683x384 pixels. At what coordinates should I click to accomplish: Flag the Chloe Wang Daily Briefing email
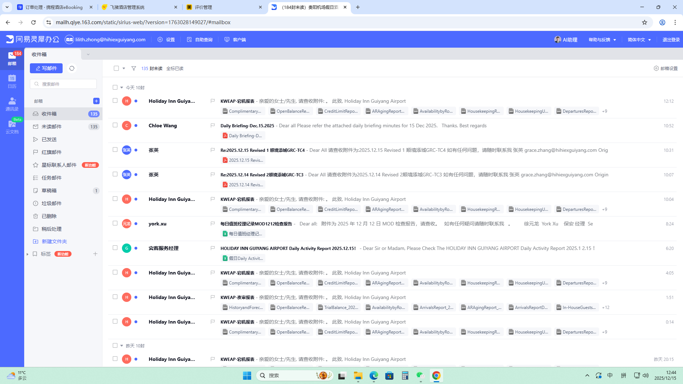[x=213, y=126]
